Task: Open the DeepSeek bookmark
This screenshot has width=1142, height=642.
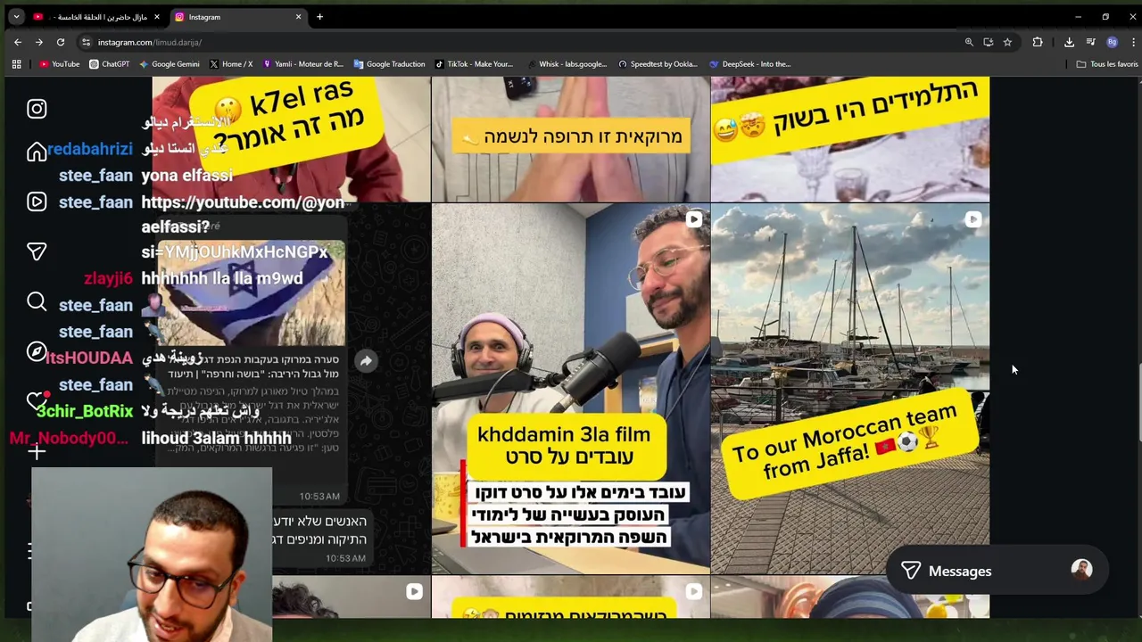Action: 750,64
